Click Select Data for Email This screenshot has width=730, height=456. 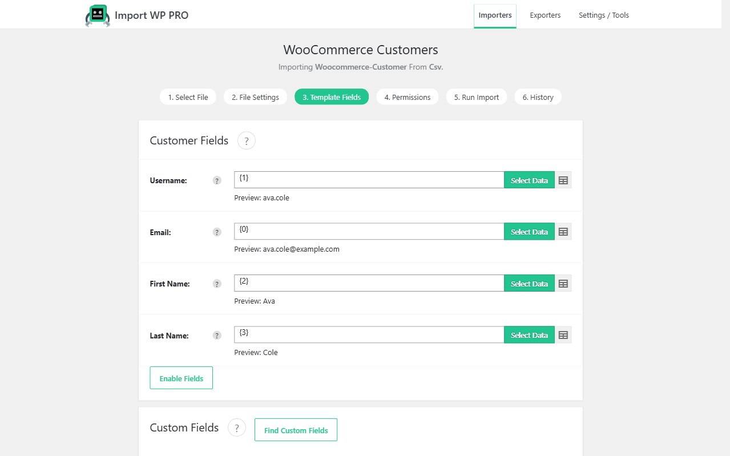click(529, 232)
